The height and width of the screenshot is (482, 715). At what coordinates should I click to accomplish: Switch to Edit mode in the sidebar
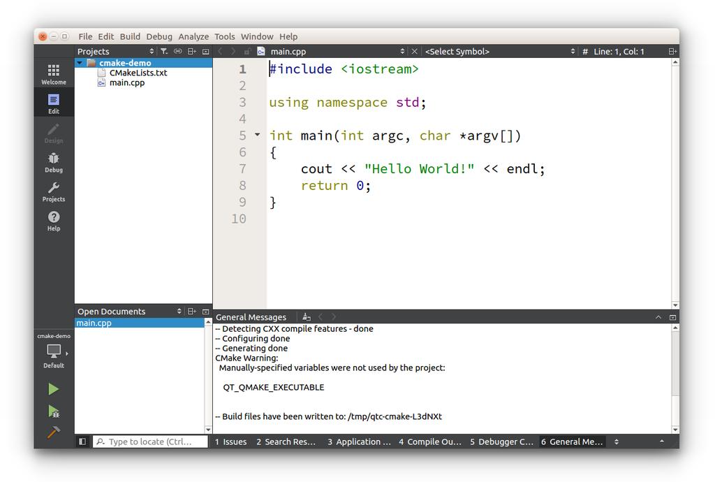tap(53, 103)
